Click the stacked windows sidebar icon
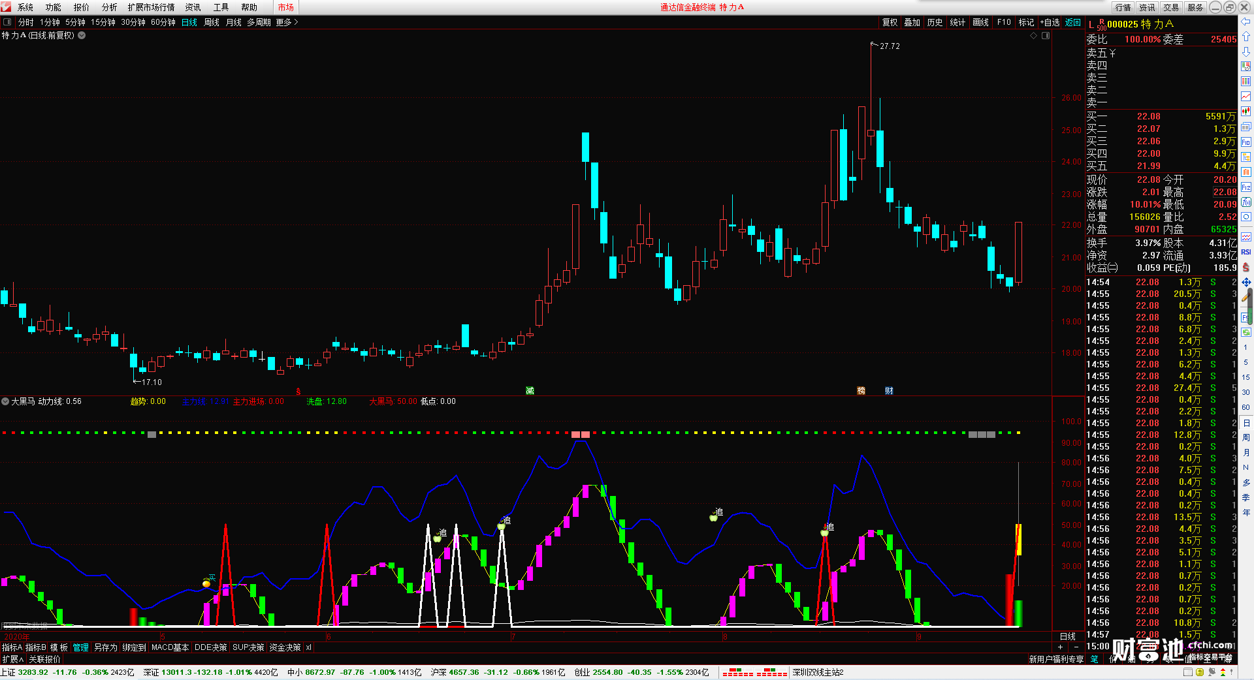The height and width of the screenshot is (680, 1254). [1246, 127]
